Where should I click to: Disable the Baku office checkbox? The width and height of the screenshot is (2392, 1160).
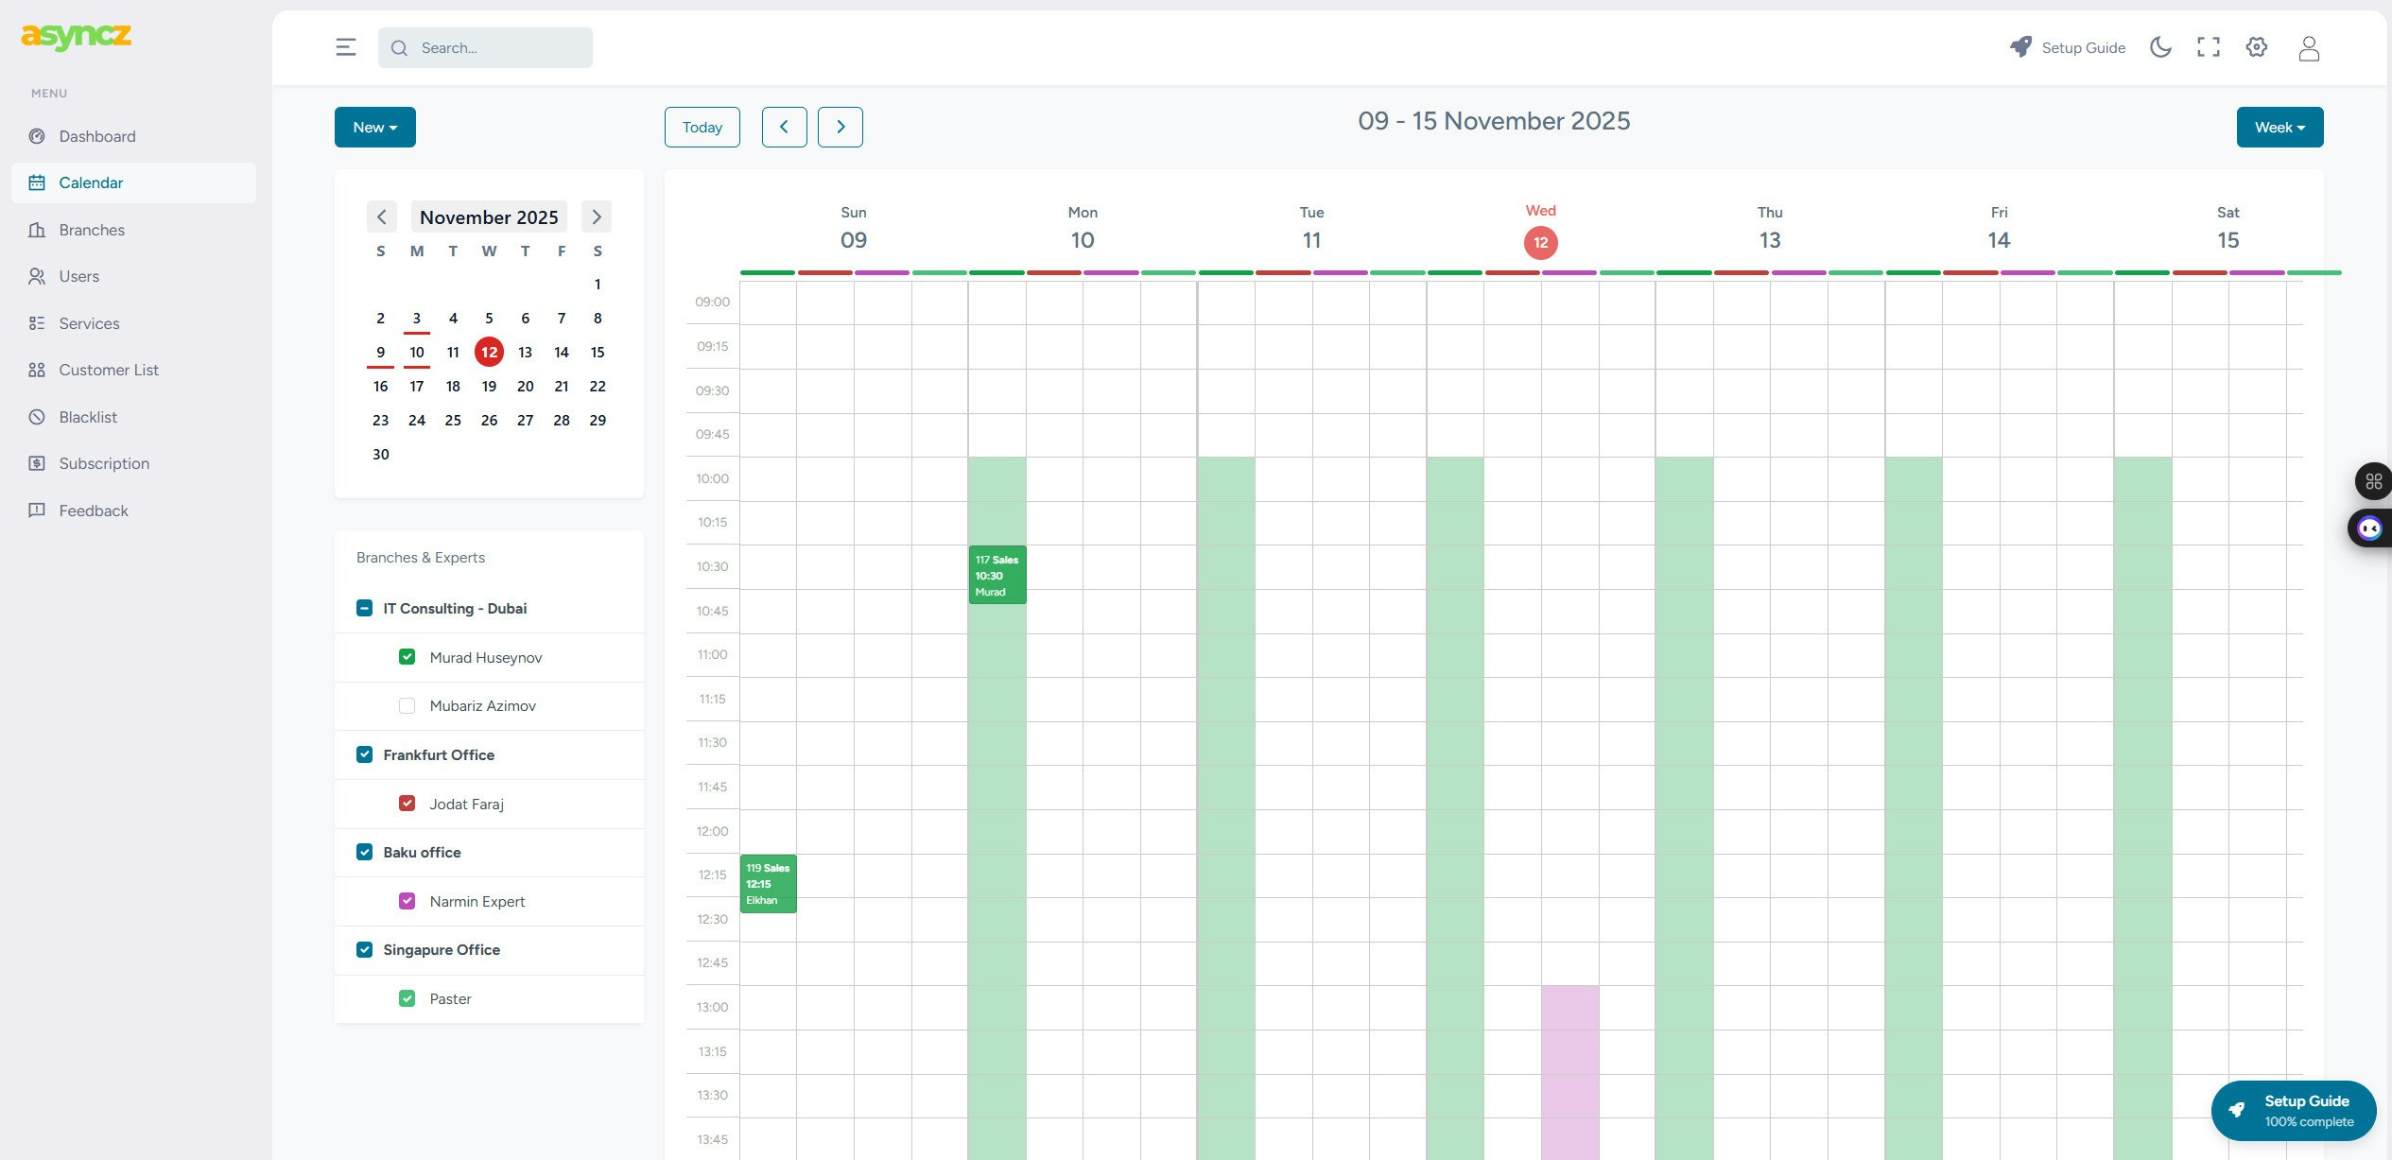tap(364, 852)
